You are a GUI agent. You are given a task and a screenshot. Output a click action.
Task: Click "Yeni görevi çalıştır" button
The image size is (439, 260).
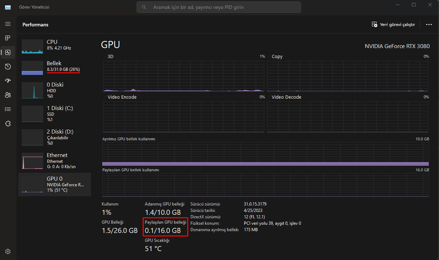pyautogui.click(x=393, y=25)
